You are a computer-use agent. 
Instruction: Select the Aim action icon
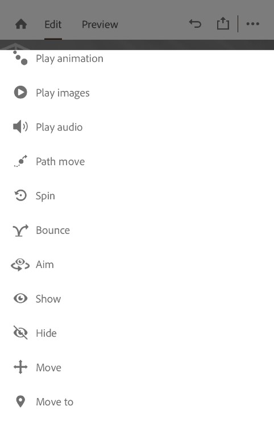coord(20,265)
